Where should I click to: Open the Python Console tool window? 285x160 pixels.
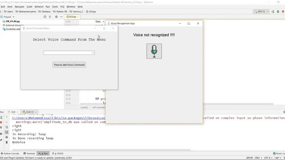point(10,153)
